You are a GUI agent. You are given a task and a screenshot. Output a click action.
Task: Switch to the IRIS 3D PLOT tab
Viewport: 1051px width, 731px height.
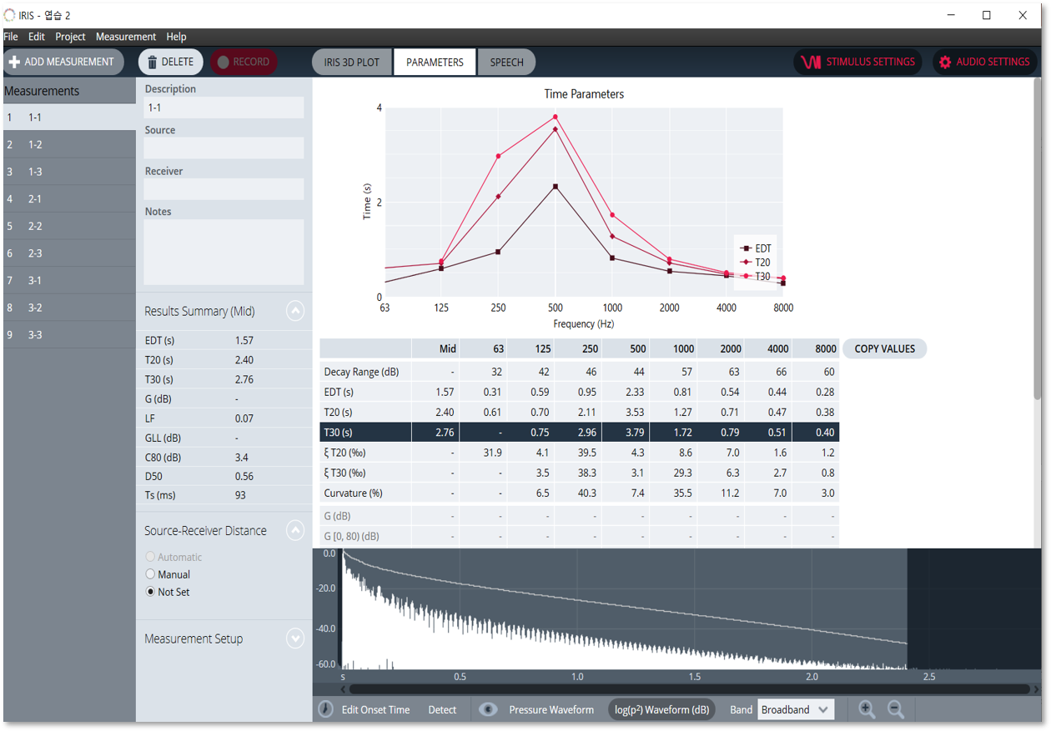tap(351, 63)
